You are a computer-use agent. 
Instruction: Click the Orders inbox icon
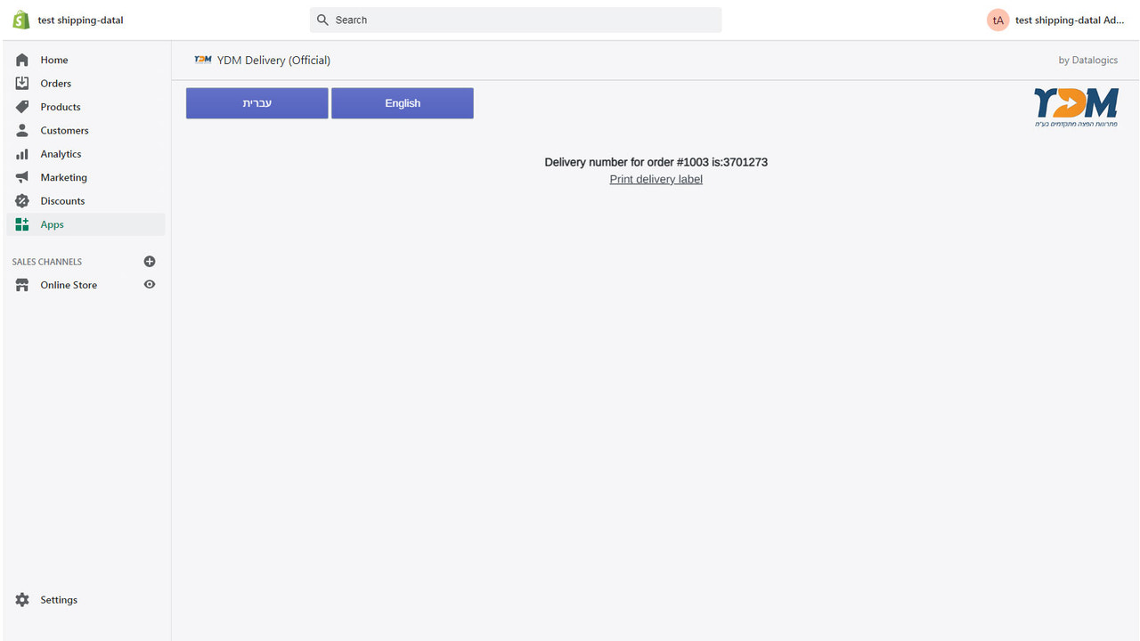[22, 83]
